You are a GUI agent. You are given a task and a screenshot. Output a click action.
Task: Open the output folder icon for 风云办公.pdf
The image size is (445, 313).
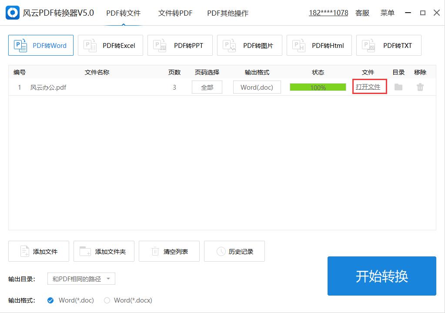pos(398,87)
